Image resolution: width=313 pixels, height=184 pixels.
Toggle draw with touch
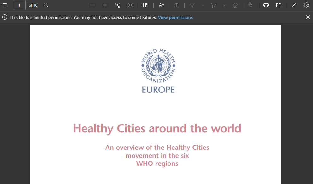251,5
